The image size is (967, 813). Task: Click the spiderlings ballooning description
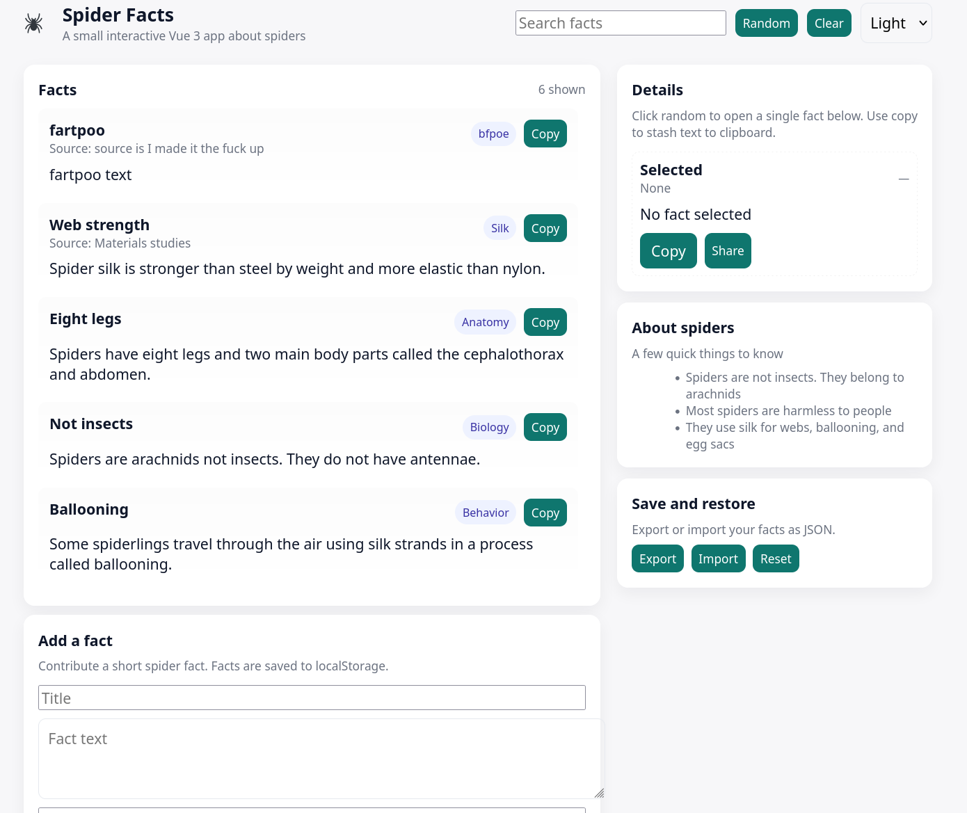point(291,554)
